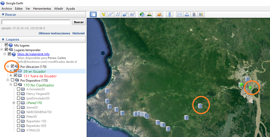Open the Añadir menu
The image size is (270, 137).
tap(58, 9)
